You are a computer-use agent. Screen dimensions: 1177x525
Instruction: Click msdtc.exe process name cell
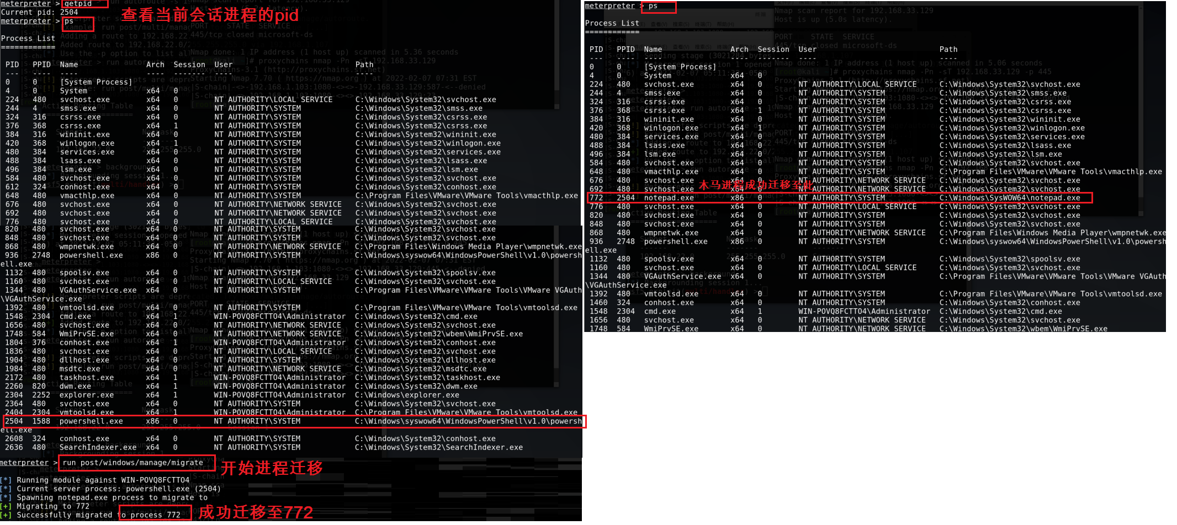pyautogui.click(x=80, y=369)
